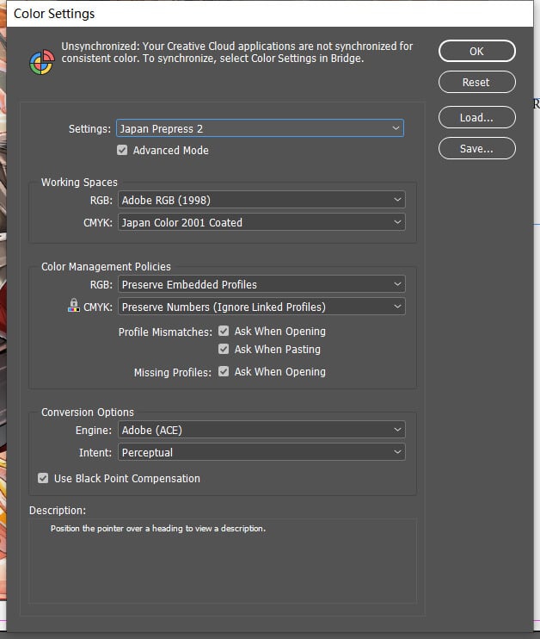Open Working Spaces RGB dropdown
Screen dimensions: 540x639
tap(261, 200)
